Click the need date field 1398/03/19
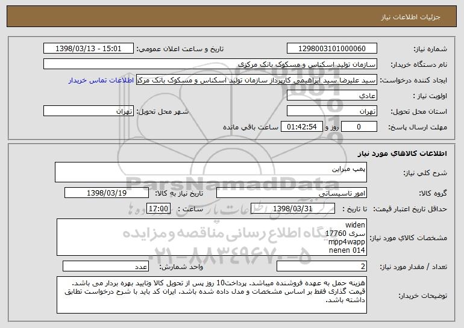The image size is (464, 328). click(x=107, y=193)
